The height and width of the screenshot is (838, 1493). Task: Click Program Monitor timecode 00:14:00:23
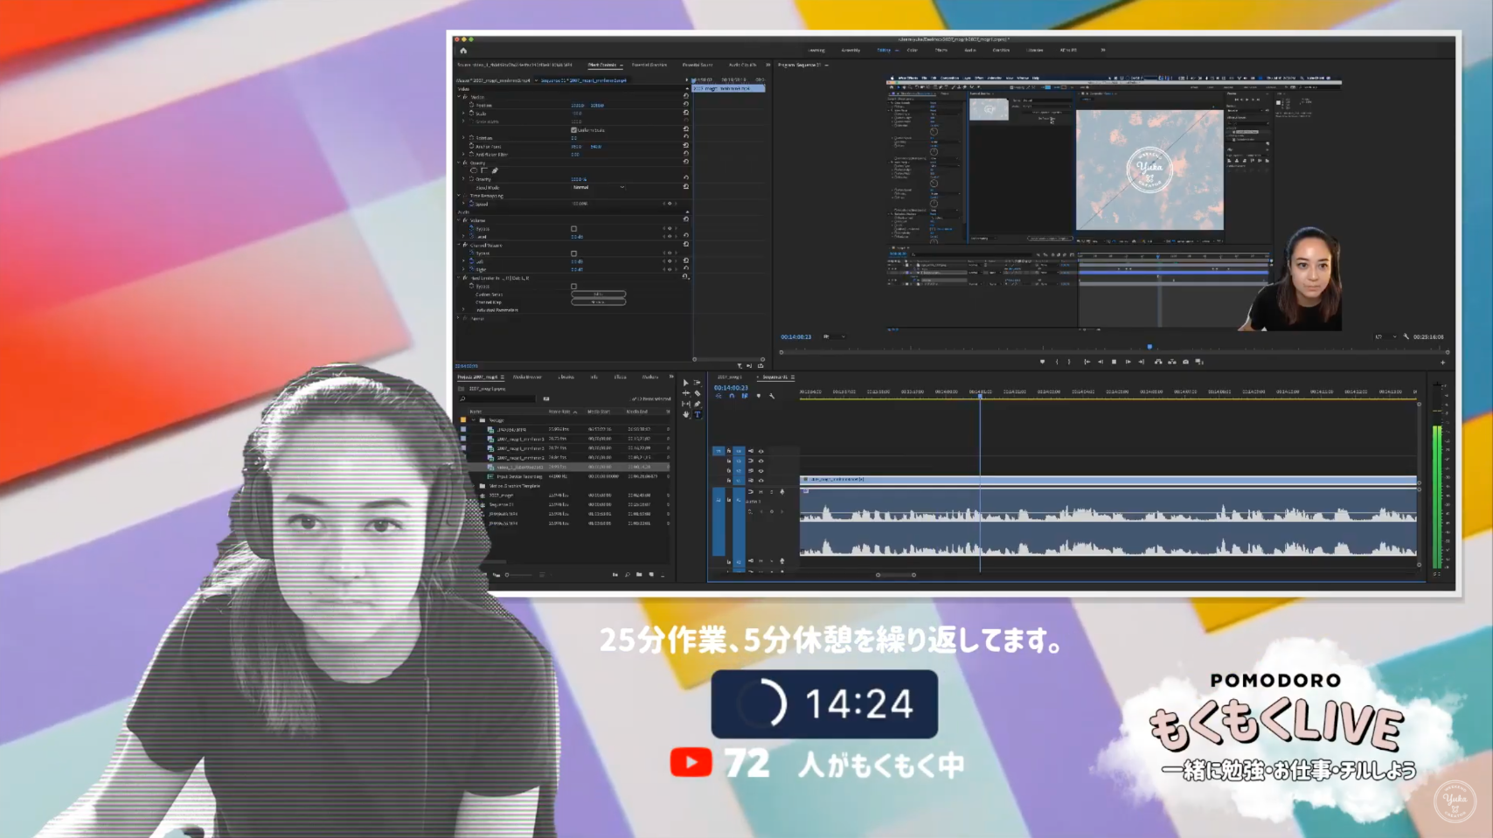pyautogui.click(x=796, y=336)
